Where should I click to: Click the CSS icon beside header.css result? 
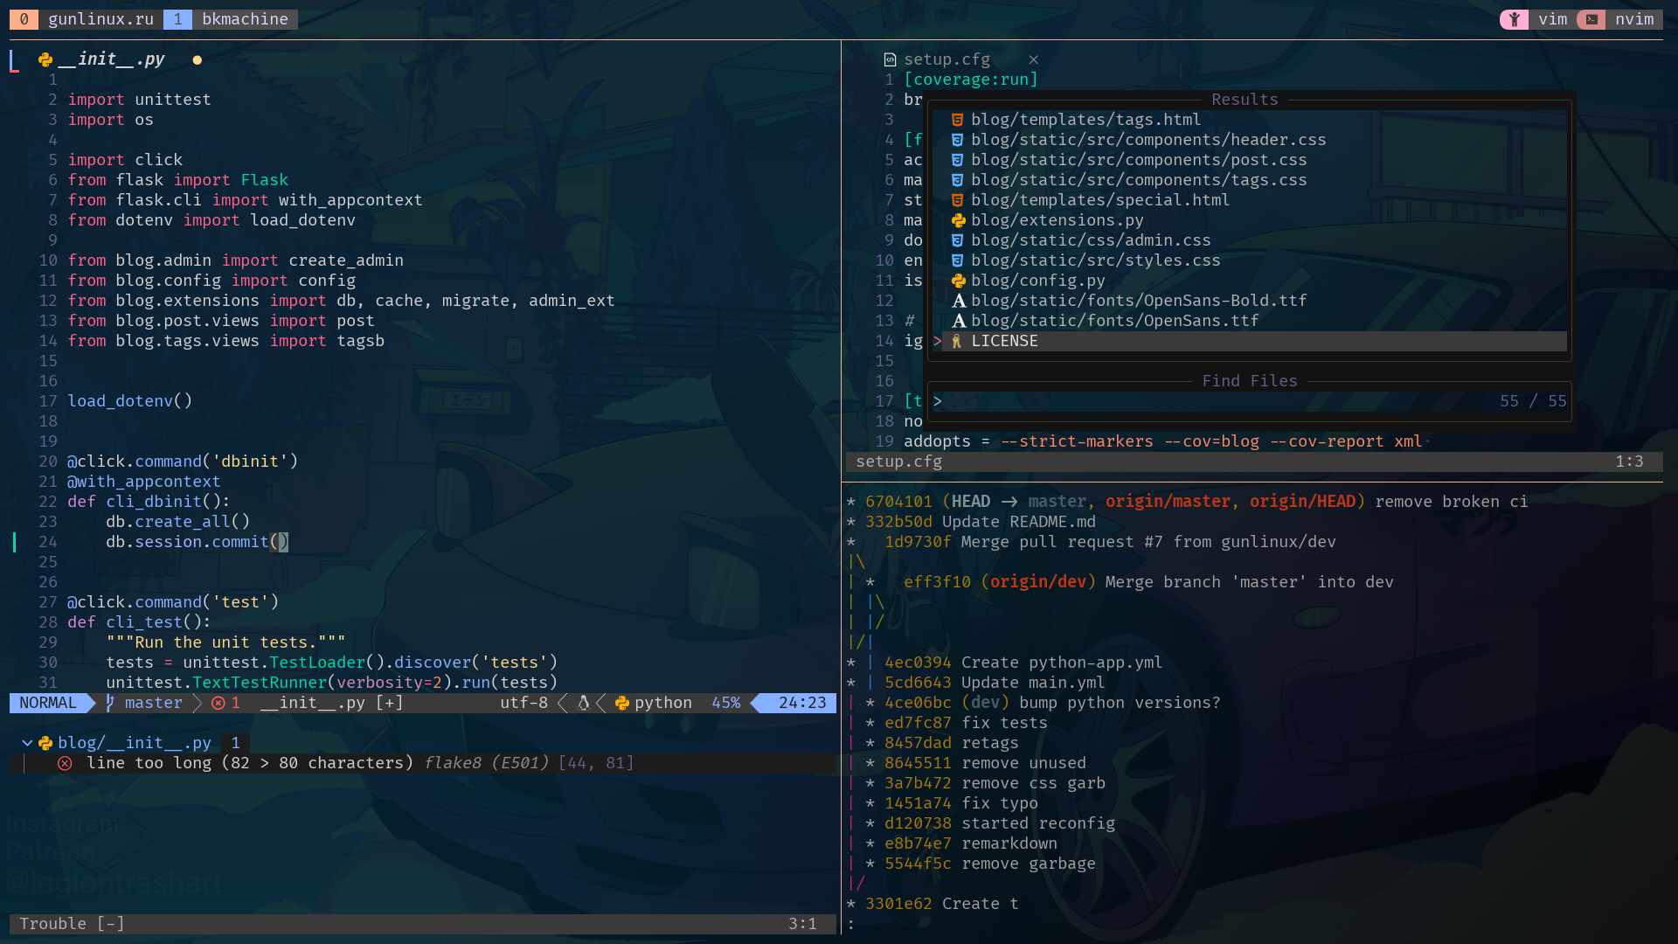click(x=957, y=140)
